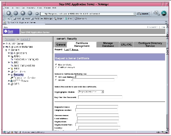171x136 pixels.
Task: Click the Netscape toolbar shortcut
Action: [x=47, y=19]
